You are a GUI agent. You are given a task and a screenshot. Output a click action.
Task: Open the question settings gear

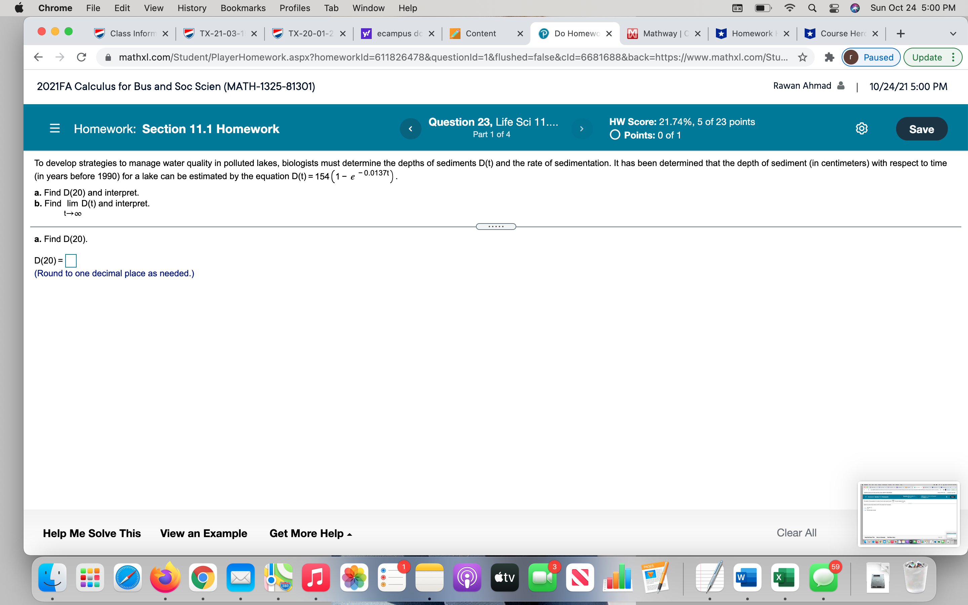[861, 128]
